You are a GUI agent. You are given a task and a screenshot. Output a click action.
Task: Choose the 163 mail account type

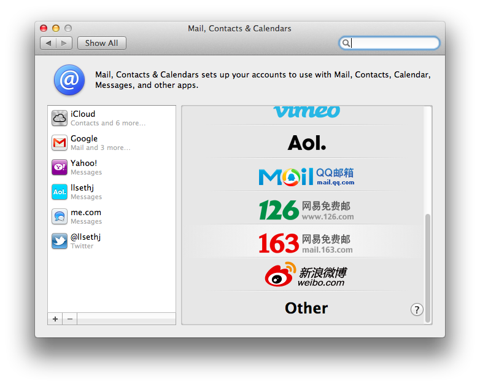[306, 243]
